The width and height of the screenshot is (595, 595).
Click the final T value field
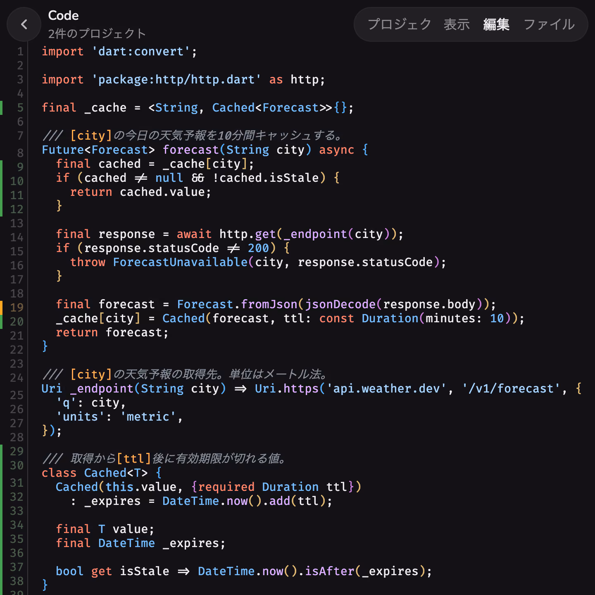105,529
